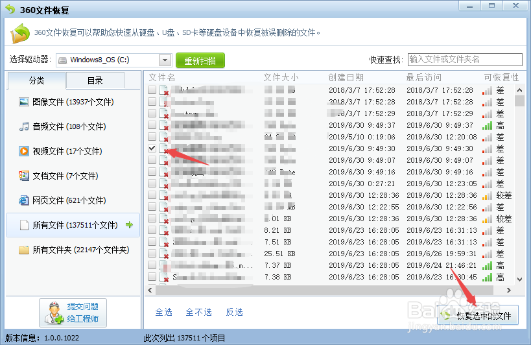Check the 7.38 KB file checkbox
This screenshot has height=345, width=531.
coord(152,277)
